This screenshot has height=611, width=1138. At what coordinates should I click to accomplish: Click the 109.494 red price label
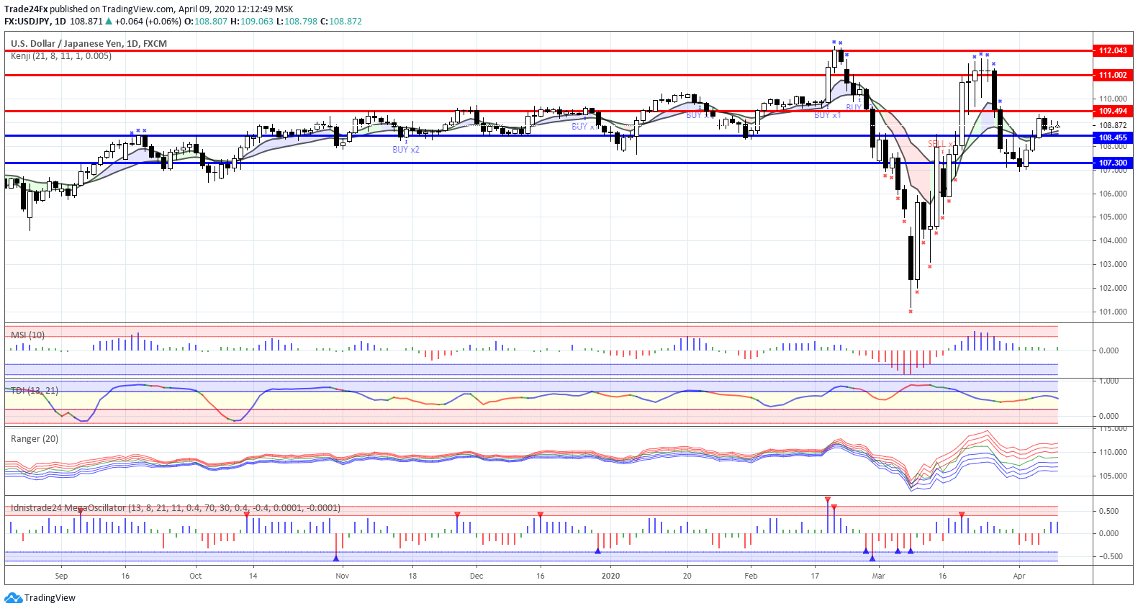coord(1113,111)
